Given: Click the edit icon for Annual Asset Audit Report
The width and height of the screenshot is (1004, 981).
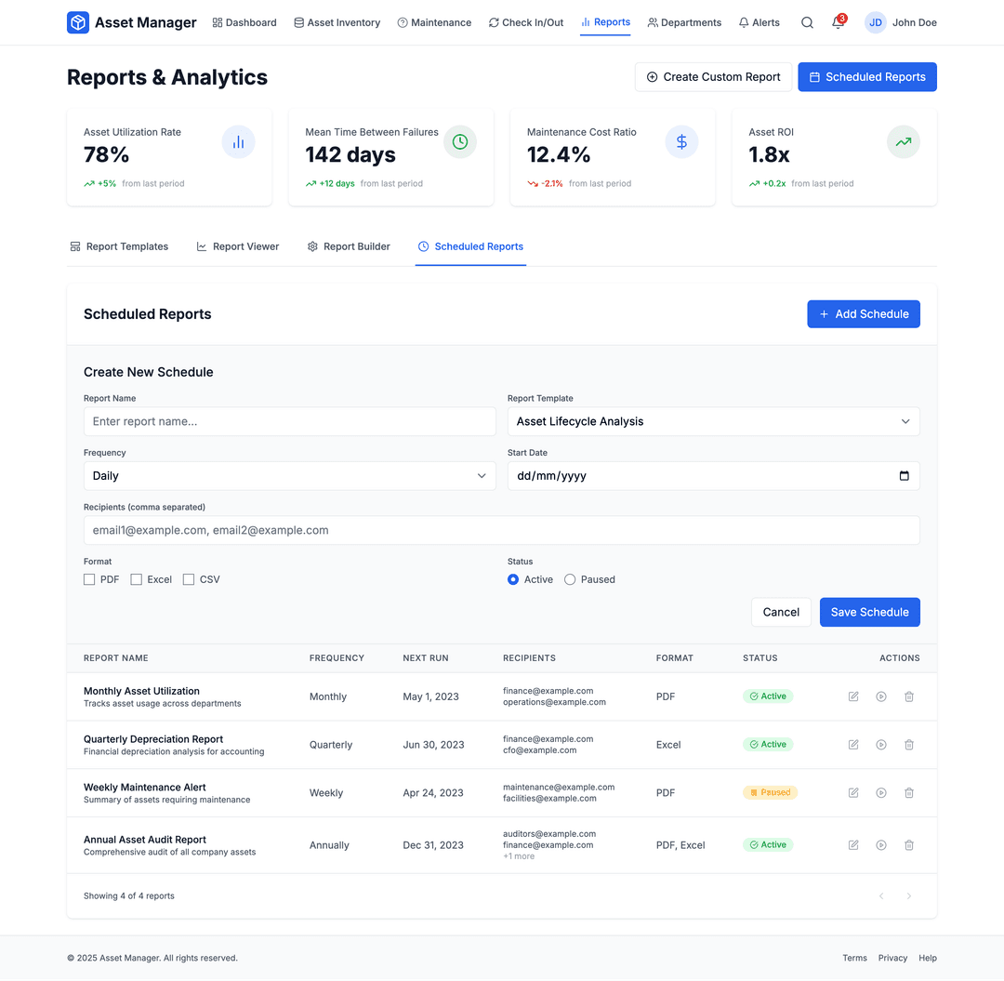Looking at the screenshot, I should click(x=852, y=844).
